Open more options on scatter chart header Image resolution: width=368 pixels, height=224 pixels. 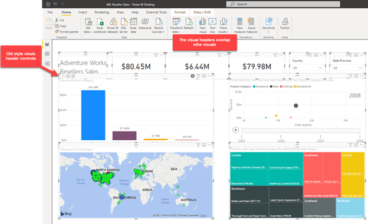coord(362,76)
